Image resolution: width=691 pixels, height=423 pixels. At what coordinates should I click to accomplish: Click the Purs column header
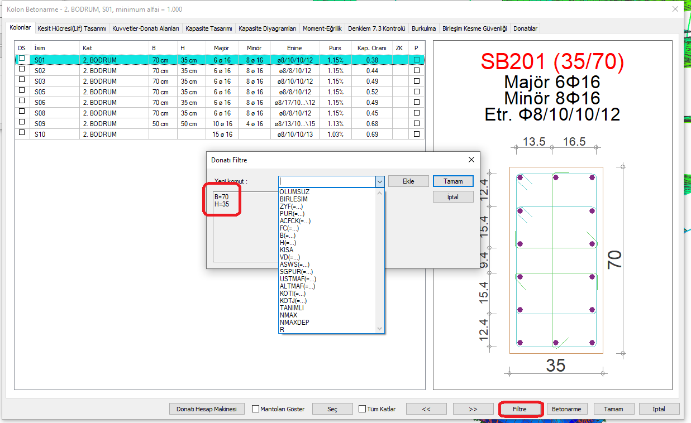(335, 48)
